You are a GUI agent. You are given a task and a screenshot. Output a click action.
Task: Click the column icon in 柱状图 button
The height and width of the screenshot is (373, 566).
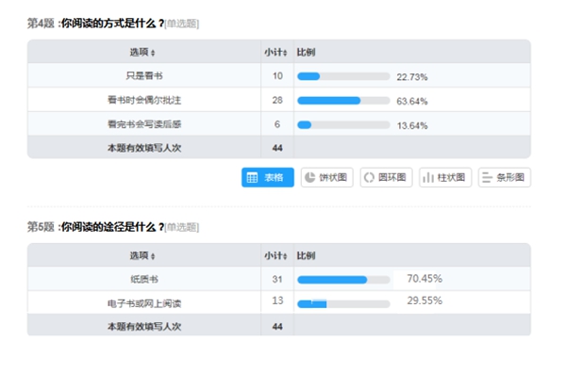click(428, 177)
